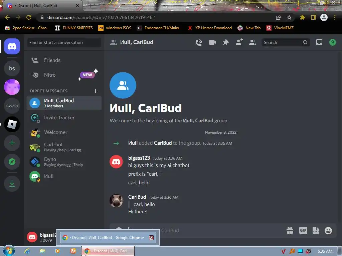342x256 pixels.
Task: Open the GIF picker
Action: 303,230
